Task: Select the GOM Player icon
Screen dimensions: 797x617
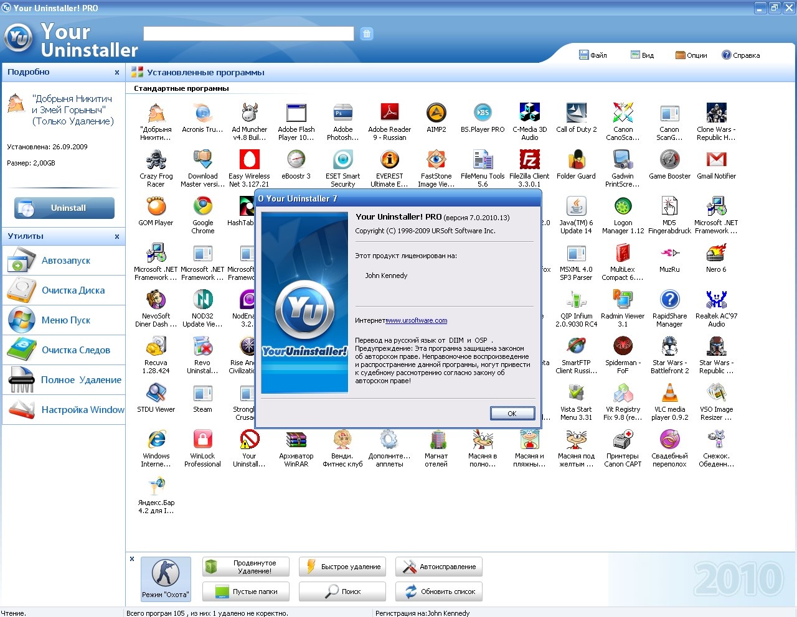Action: tap(156, 206)
